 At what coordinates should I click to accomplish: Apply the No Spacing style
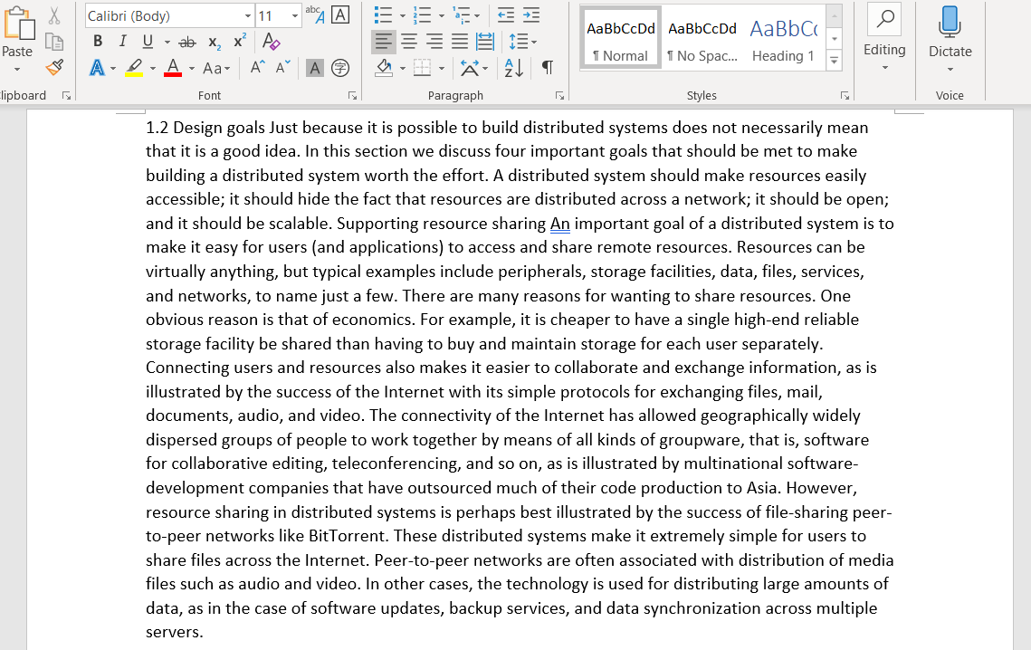702,37
